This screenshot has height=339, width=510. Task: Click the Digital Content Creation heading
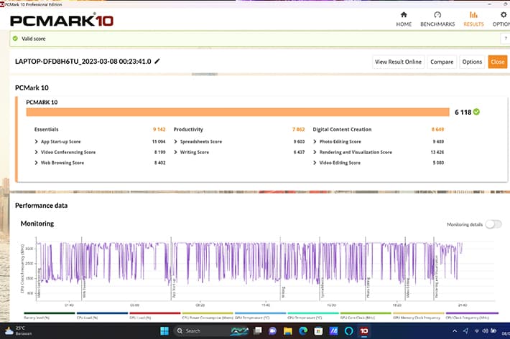342,130
